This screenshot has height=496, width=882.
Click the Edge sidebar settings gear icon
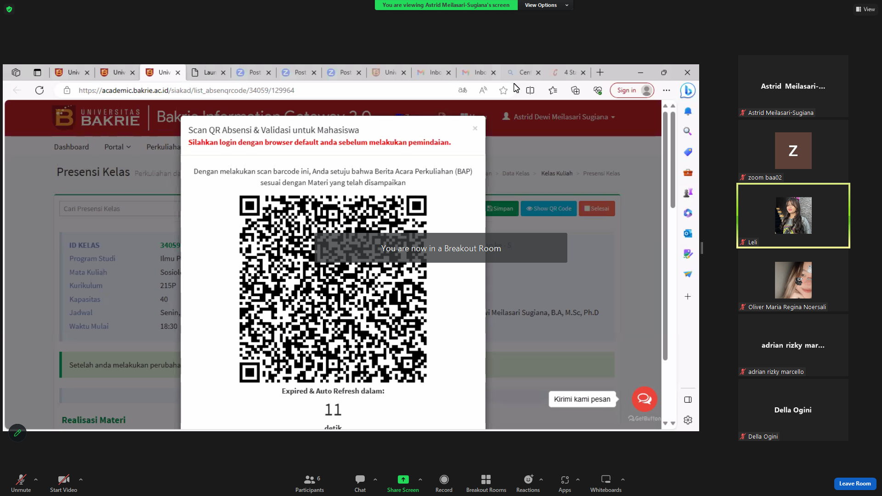pos(688,420)
